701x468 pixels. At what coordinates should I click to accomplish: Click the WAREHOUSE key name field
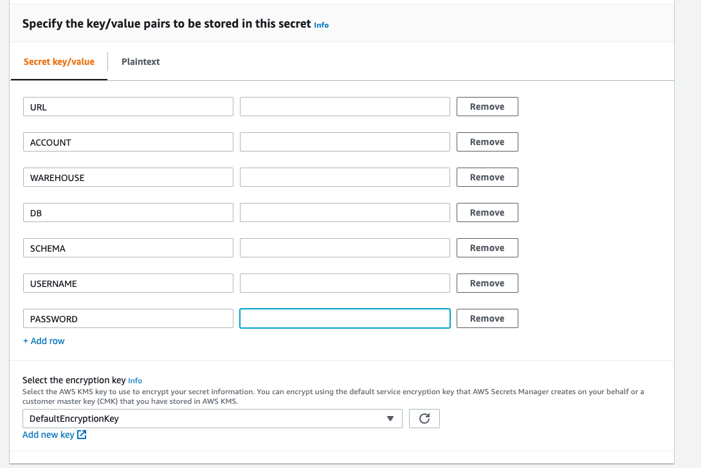pyautogui.click(x=128, y=177)
